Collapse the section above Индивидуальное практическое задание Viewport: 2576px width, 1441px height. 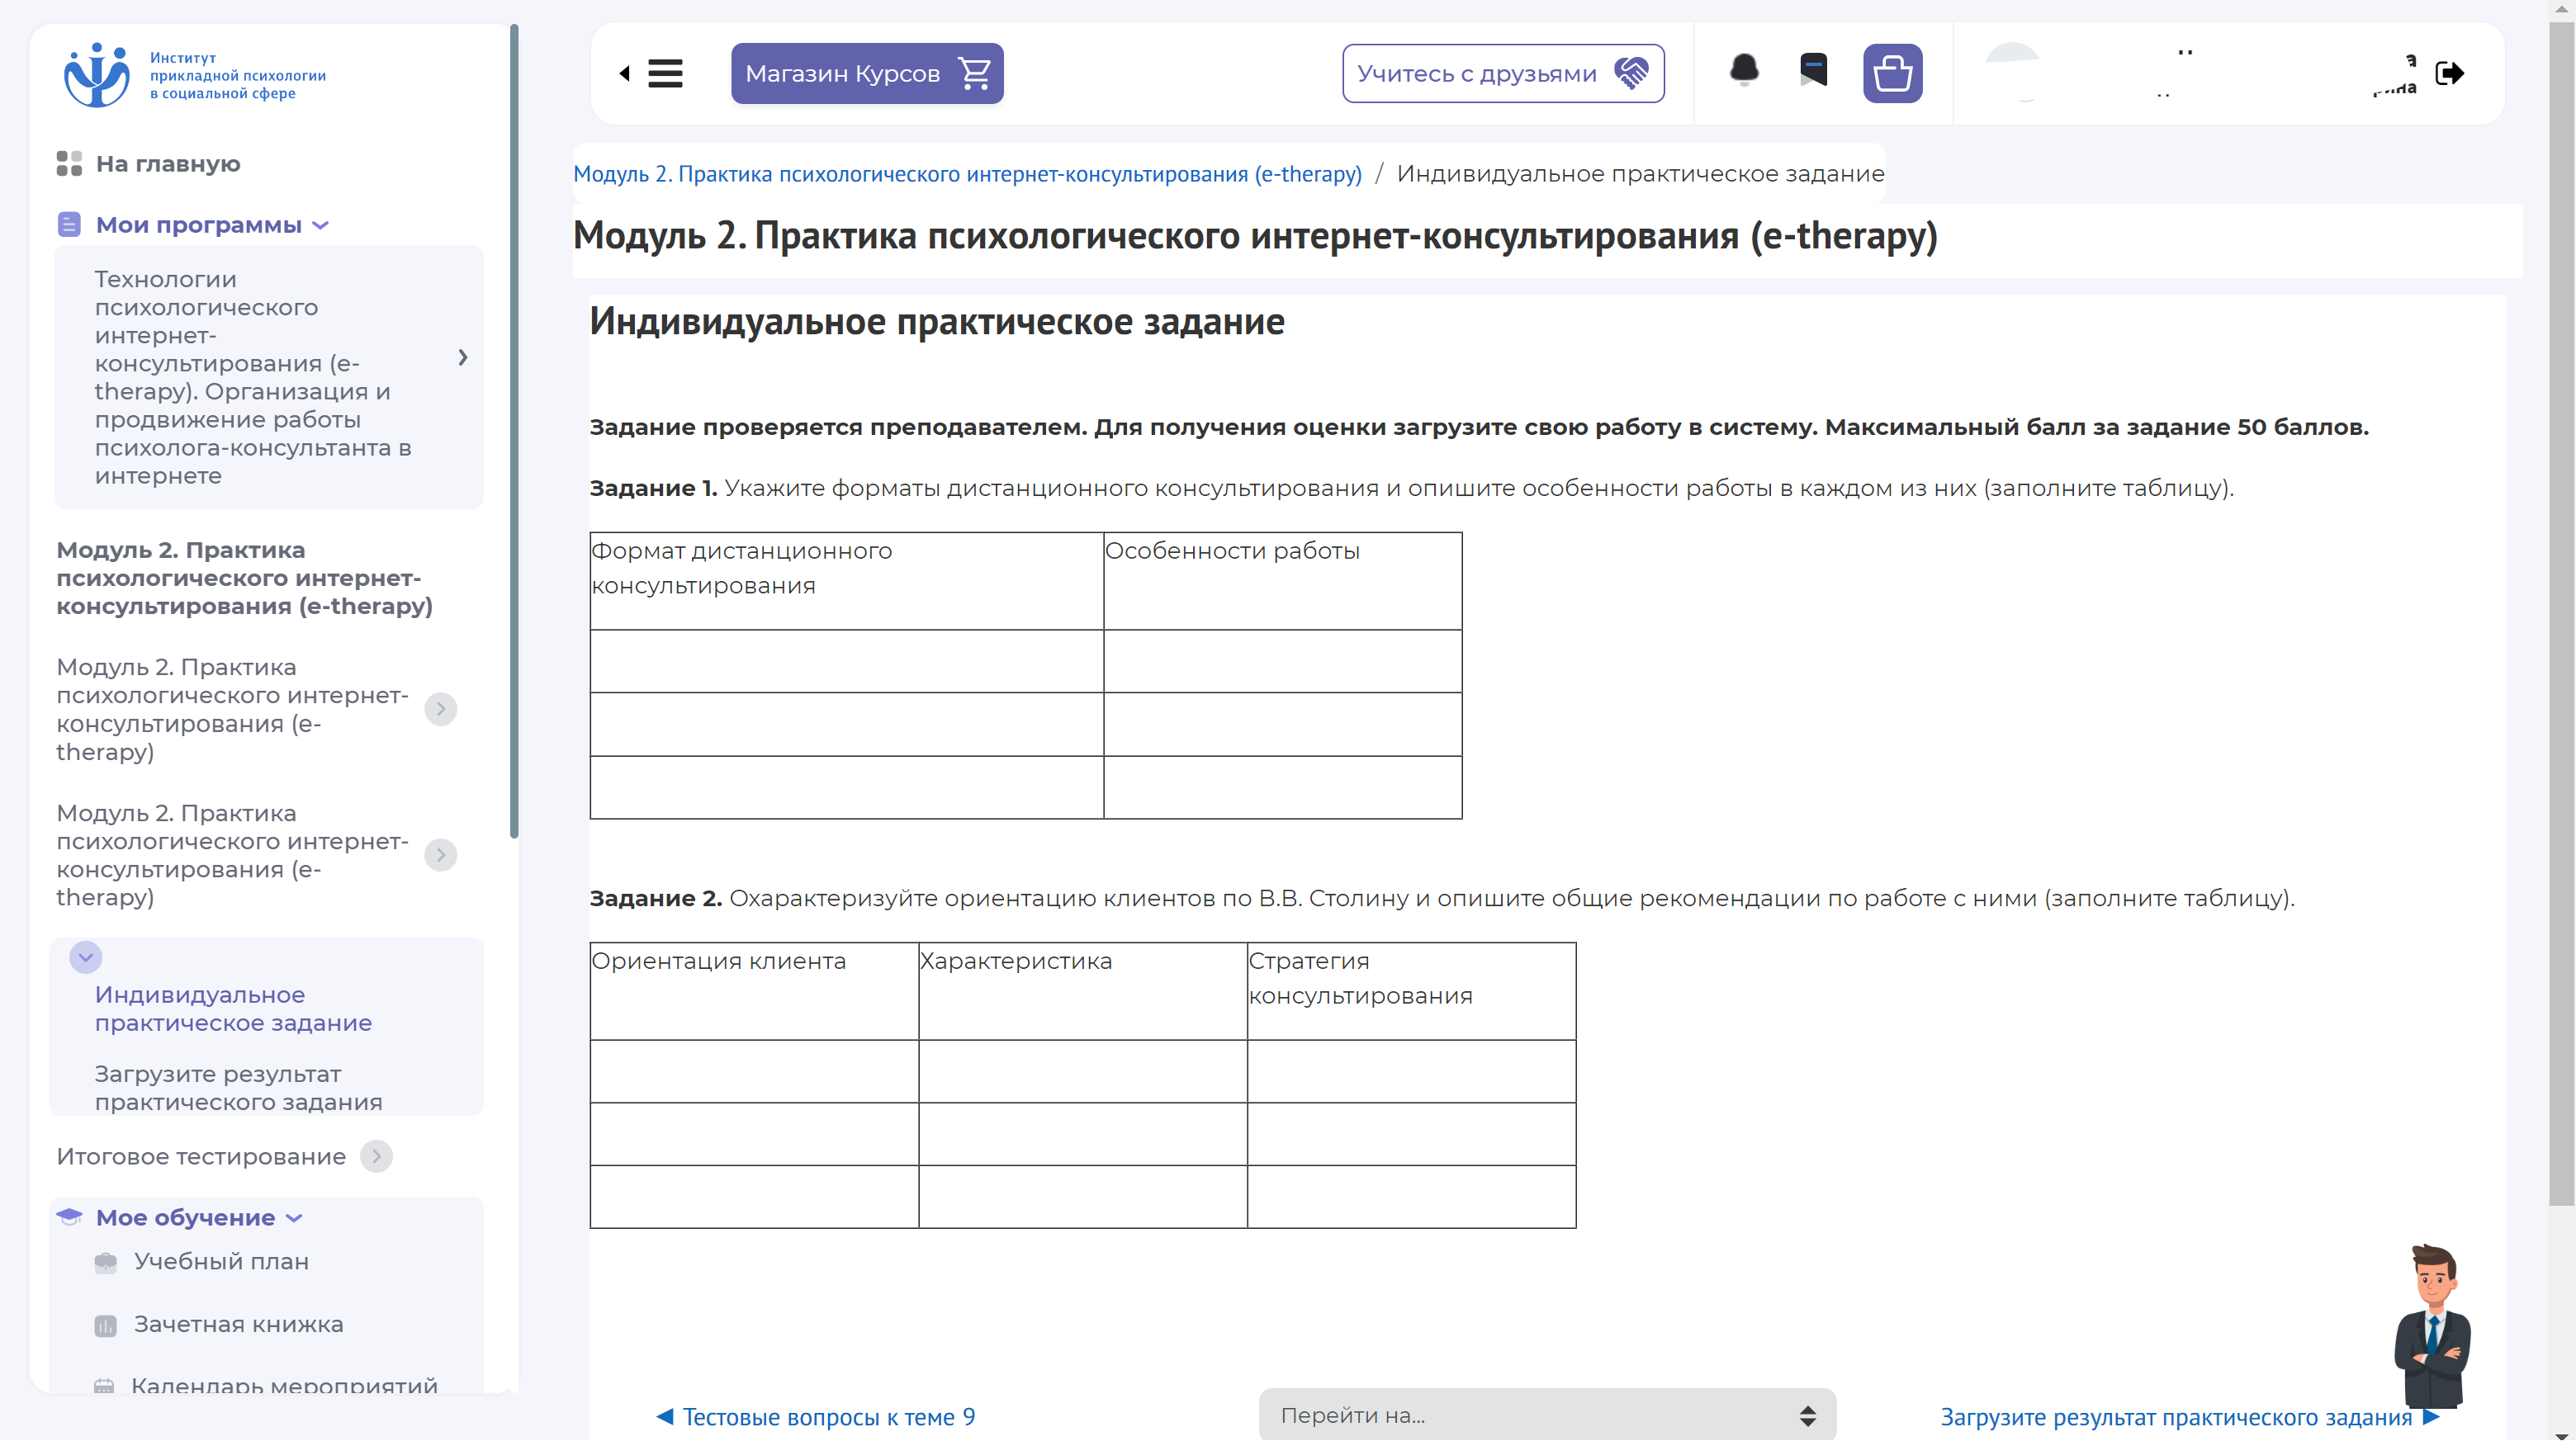pos(86,957)
